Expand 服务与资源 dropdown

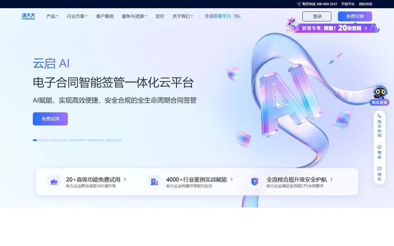coord(134,16)
